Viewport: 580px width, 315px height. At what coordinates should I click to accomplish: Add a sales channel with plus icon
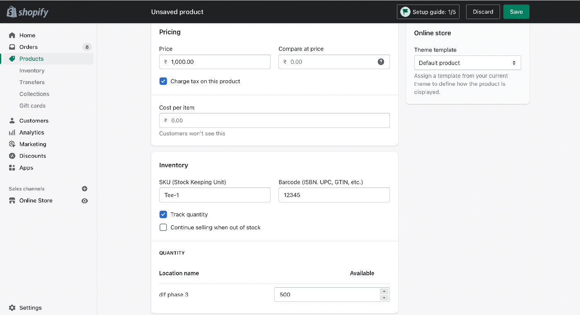pyautogui.click(x=85, y=189)
